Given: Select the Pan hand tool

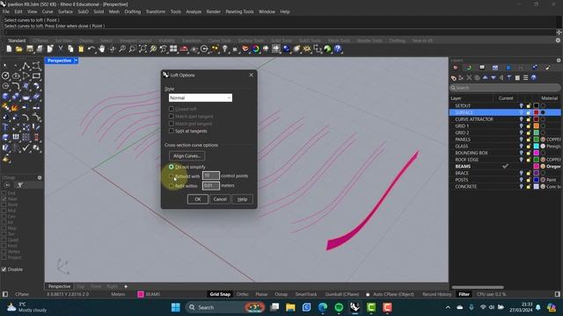Looking at the screenshot, I should click(x=102, y=49).
